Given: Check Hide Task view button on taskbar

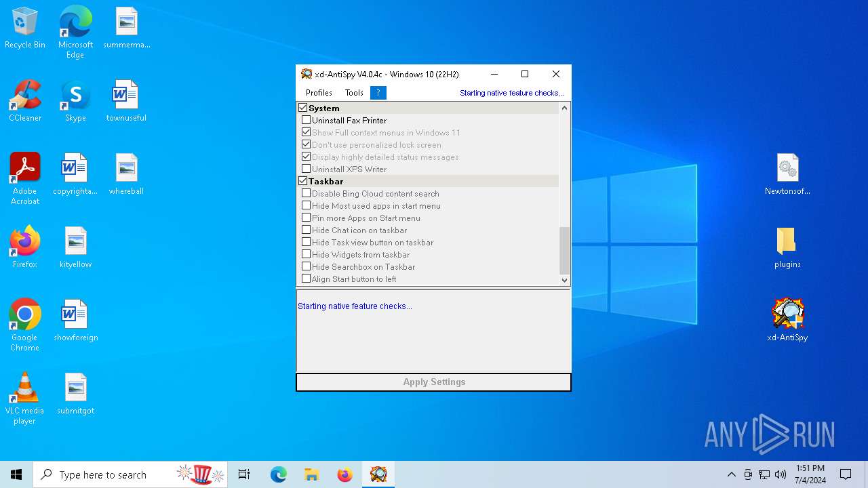Looking at the screenshot, I should pos(307,242).
